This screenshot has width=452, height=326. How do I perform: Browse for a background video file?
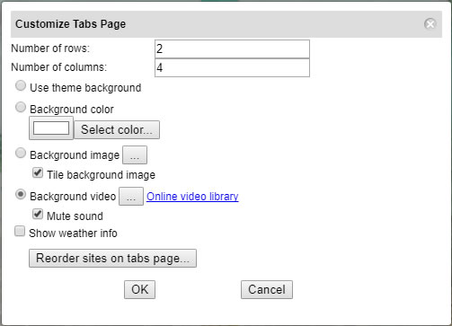[x=131, y=197]
